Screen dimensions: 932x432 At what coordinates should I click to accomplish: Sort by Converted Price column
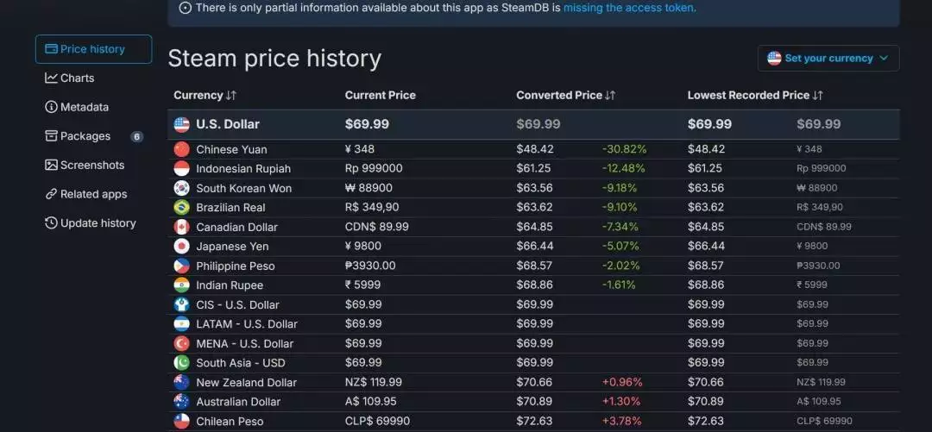[x=565, y=95]
